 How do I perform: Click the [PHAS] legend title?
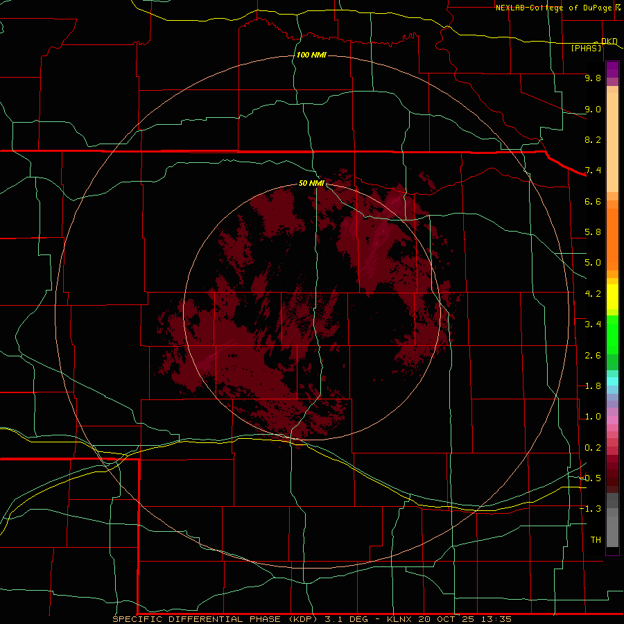pyautogui.click(x=586, y=48)
